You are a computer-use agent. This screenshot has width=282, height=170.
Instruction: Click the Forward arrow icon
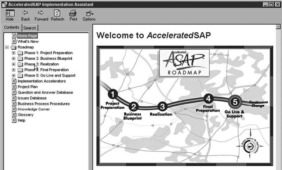41,13
